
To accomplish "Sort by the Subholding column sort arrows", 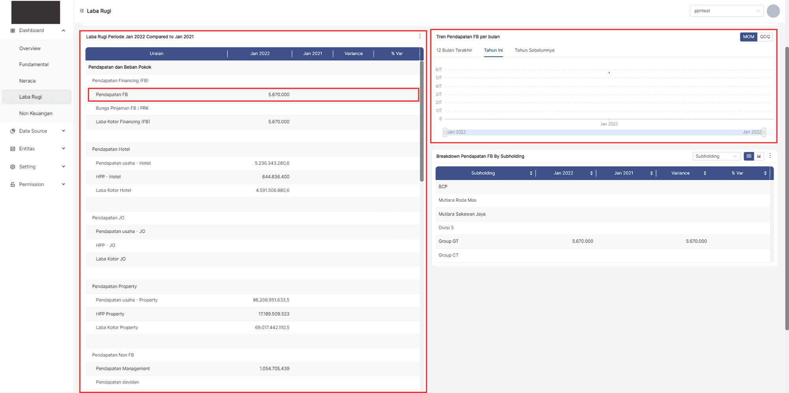I will (531, 173).
